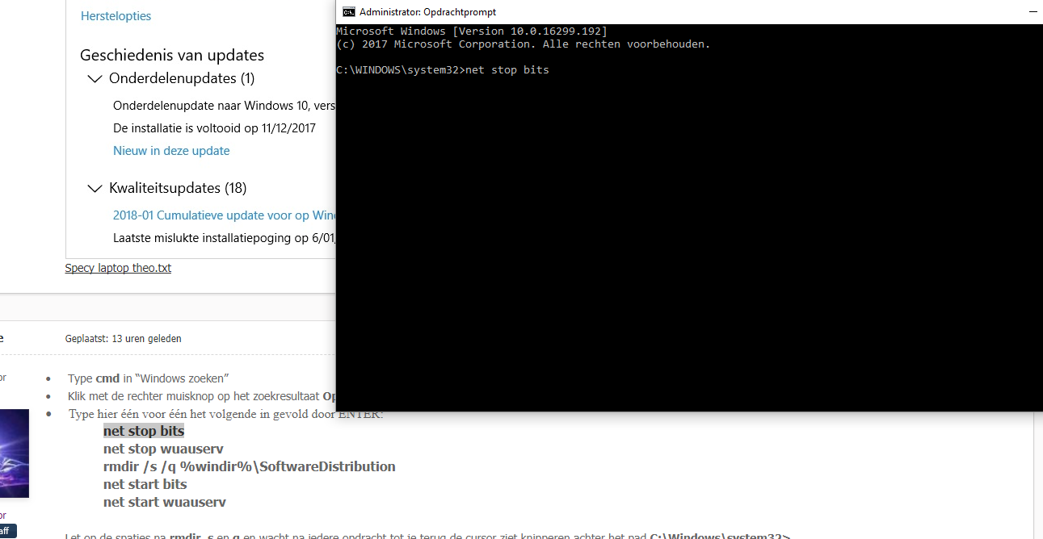Click the black console output area
1043x539 pixels.
pos(689,242)
